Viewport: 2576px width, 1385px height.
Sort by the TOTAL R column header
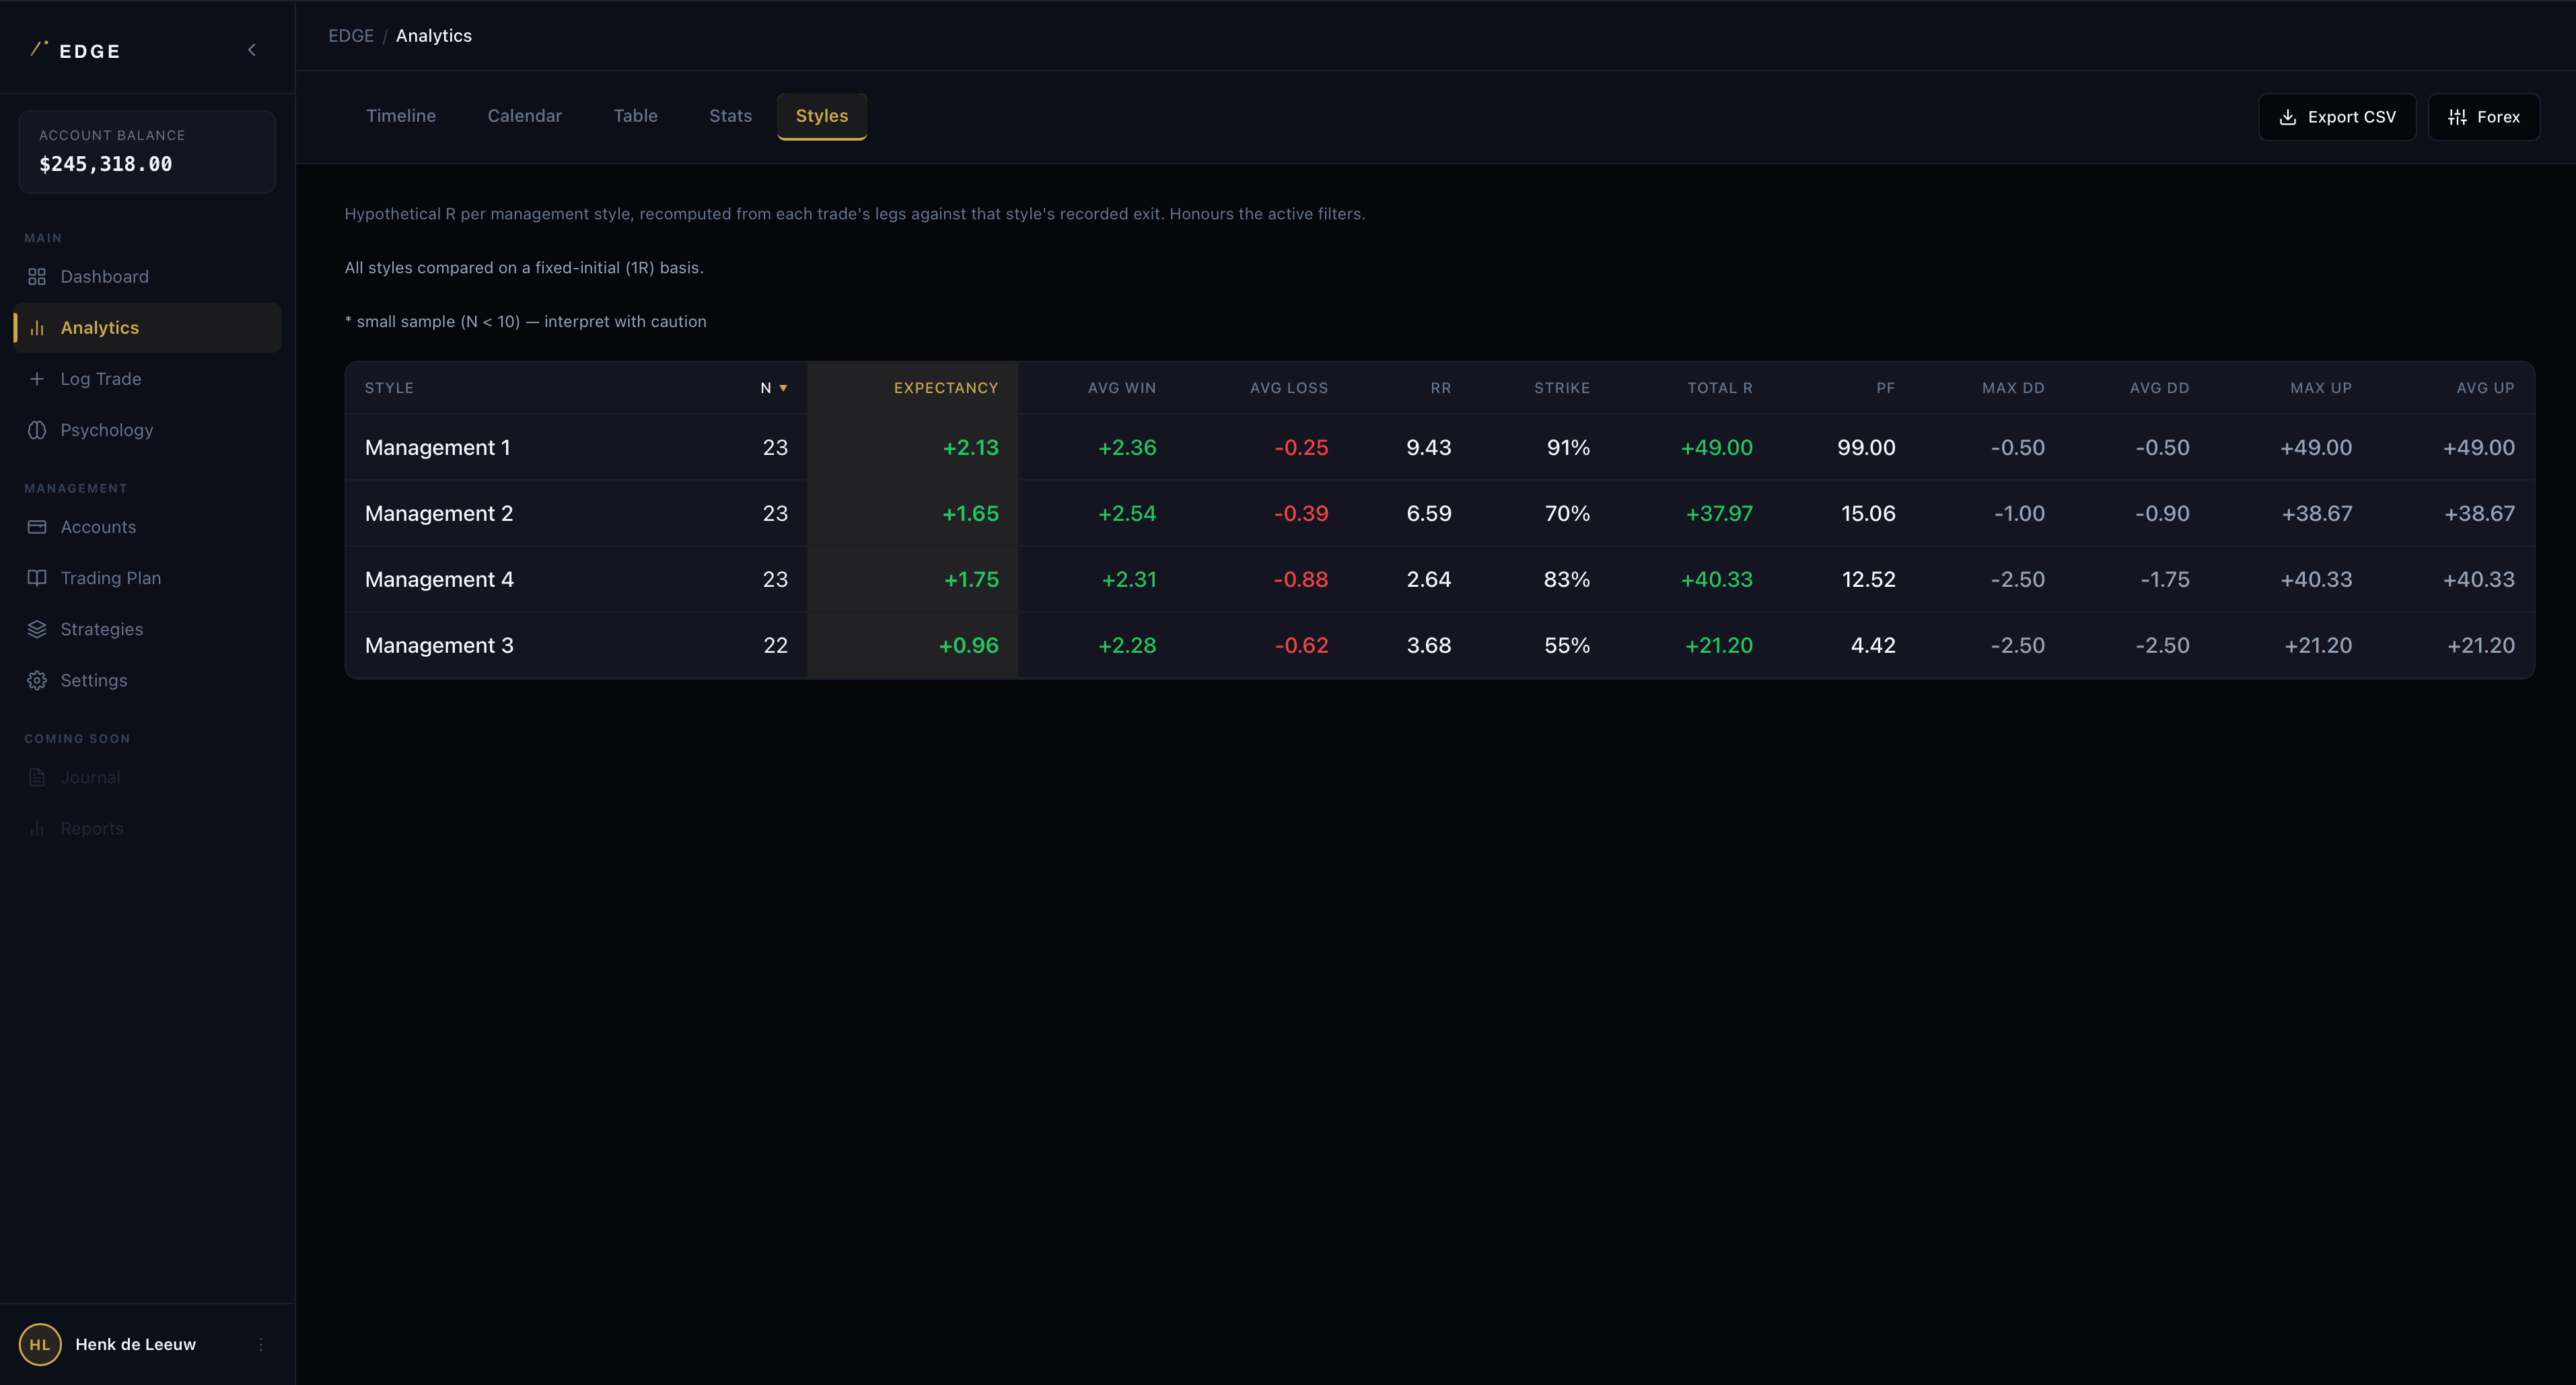1720,388
